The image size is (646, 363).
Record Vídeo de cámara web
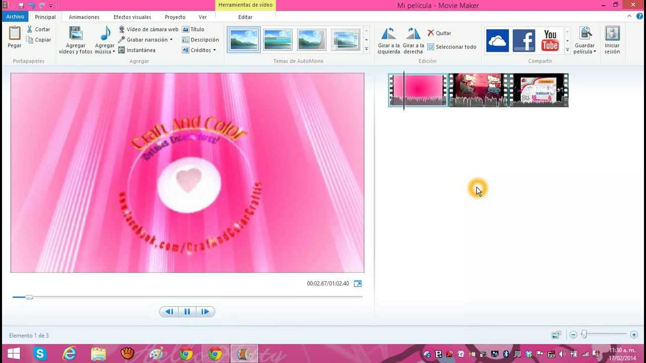pyautogui.click(x=148, y=29)
